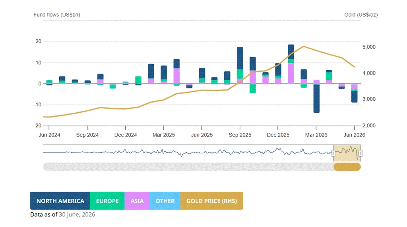Viewport: 407px width, 227px height.
Task: Click the Sep 2024 axis label
Action: coord(87,135)
